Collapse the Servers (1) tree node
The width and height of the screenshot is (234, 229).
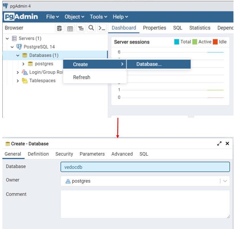tap(7, 39)
